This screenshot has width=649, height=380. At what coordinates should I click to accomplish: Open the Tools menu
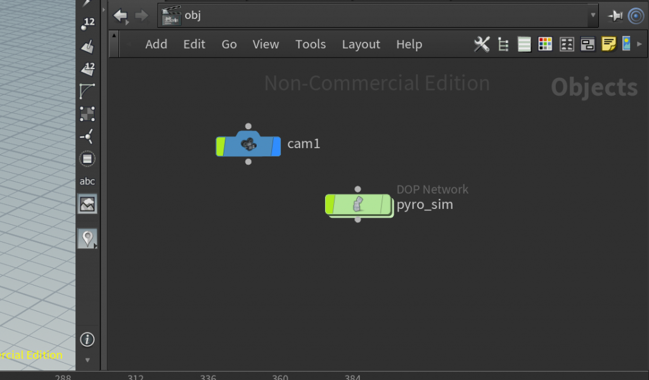point(311,44)
